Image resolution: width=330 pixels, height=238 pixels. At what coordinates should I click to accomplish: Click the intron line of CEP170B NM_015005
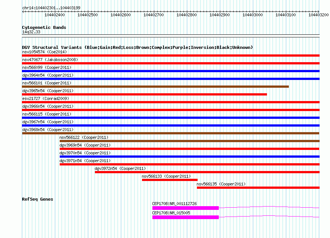coord(269,216)
